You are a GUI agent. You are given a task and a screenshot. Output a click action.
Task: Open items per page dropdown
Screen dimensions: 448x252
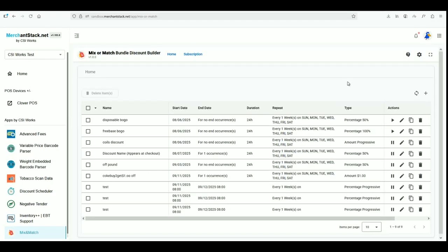[371, 227]
